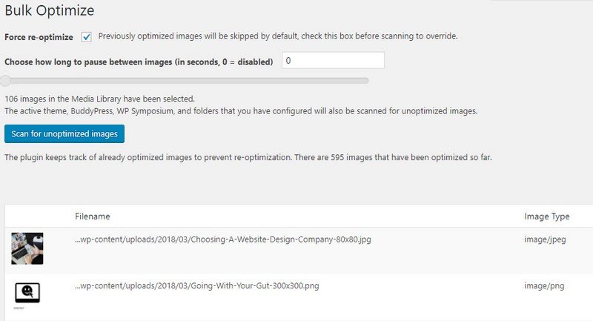Select the image/png type cell

544,286
